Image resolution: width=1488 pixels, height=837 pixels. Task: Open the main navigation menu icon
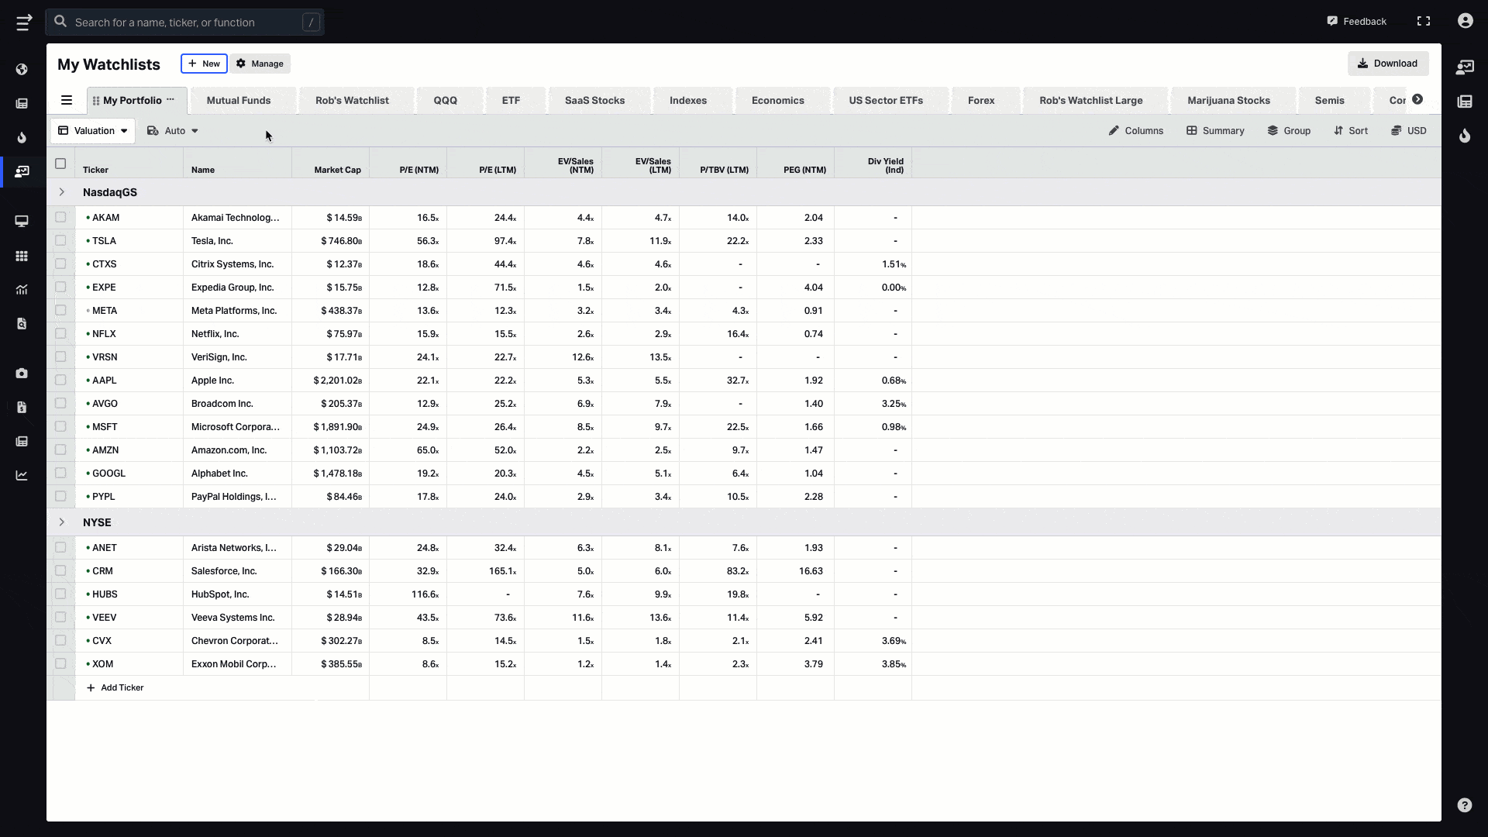24,22
